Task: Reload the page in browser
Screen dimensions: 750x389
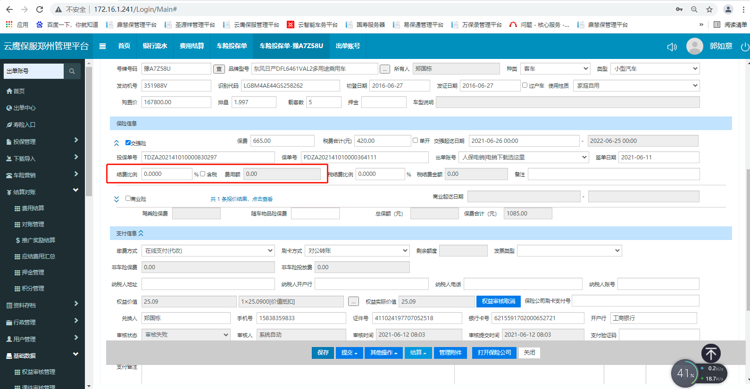Action: (40, 9)
